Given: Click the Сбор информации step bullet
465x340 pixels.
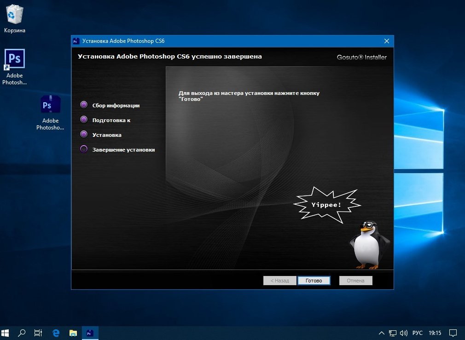Looking at the screenshot, I should pyautogui.click(x=84, y=105).
